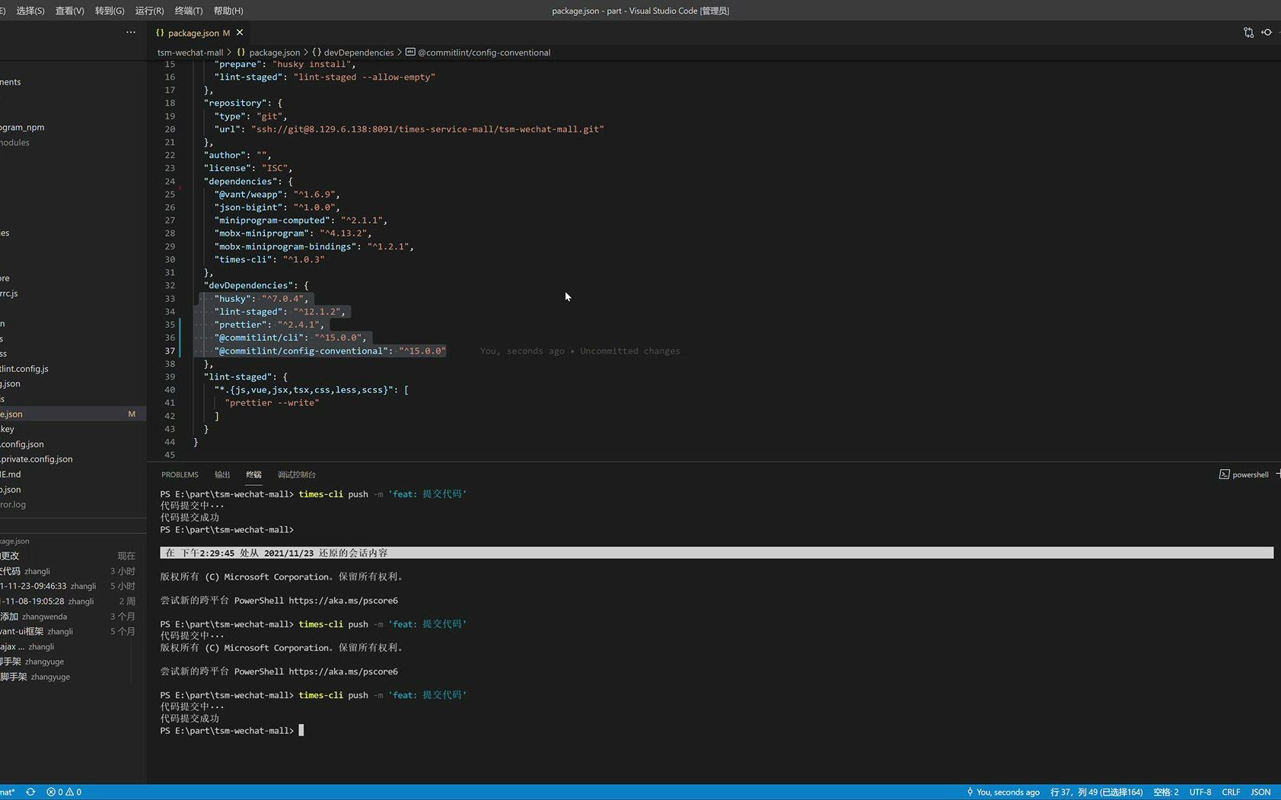Click the cursor position 行 37, 列 49 indicator

[x=1097, y=792]
